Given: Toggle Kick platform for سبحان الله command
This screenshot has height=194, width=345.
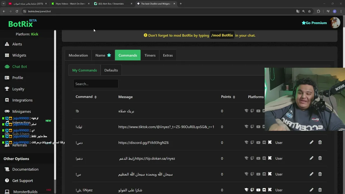Looking at the screenshot, I should click(x=270, y=174).
